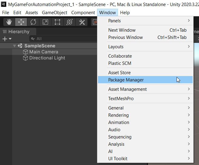199x165 pixels.
Task: Open the plus create-object dropdown in Hierarchy
Action: click(x=7, y=39)
